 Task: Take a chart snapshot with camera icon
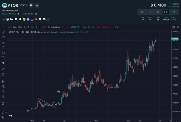(x=179, y=27)
